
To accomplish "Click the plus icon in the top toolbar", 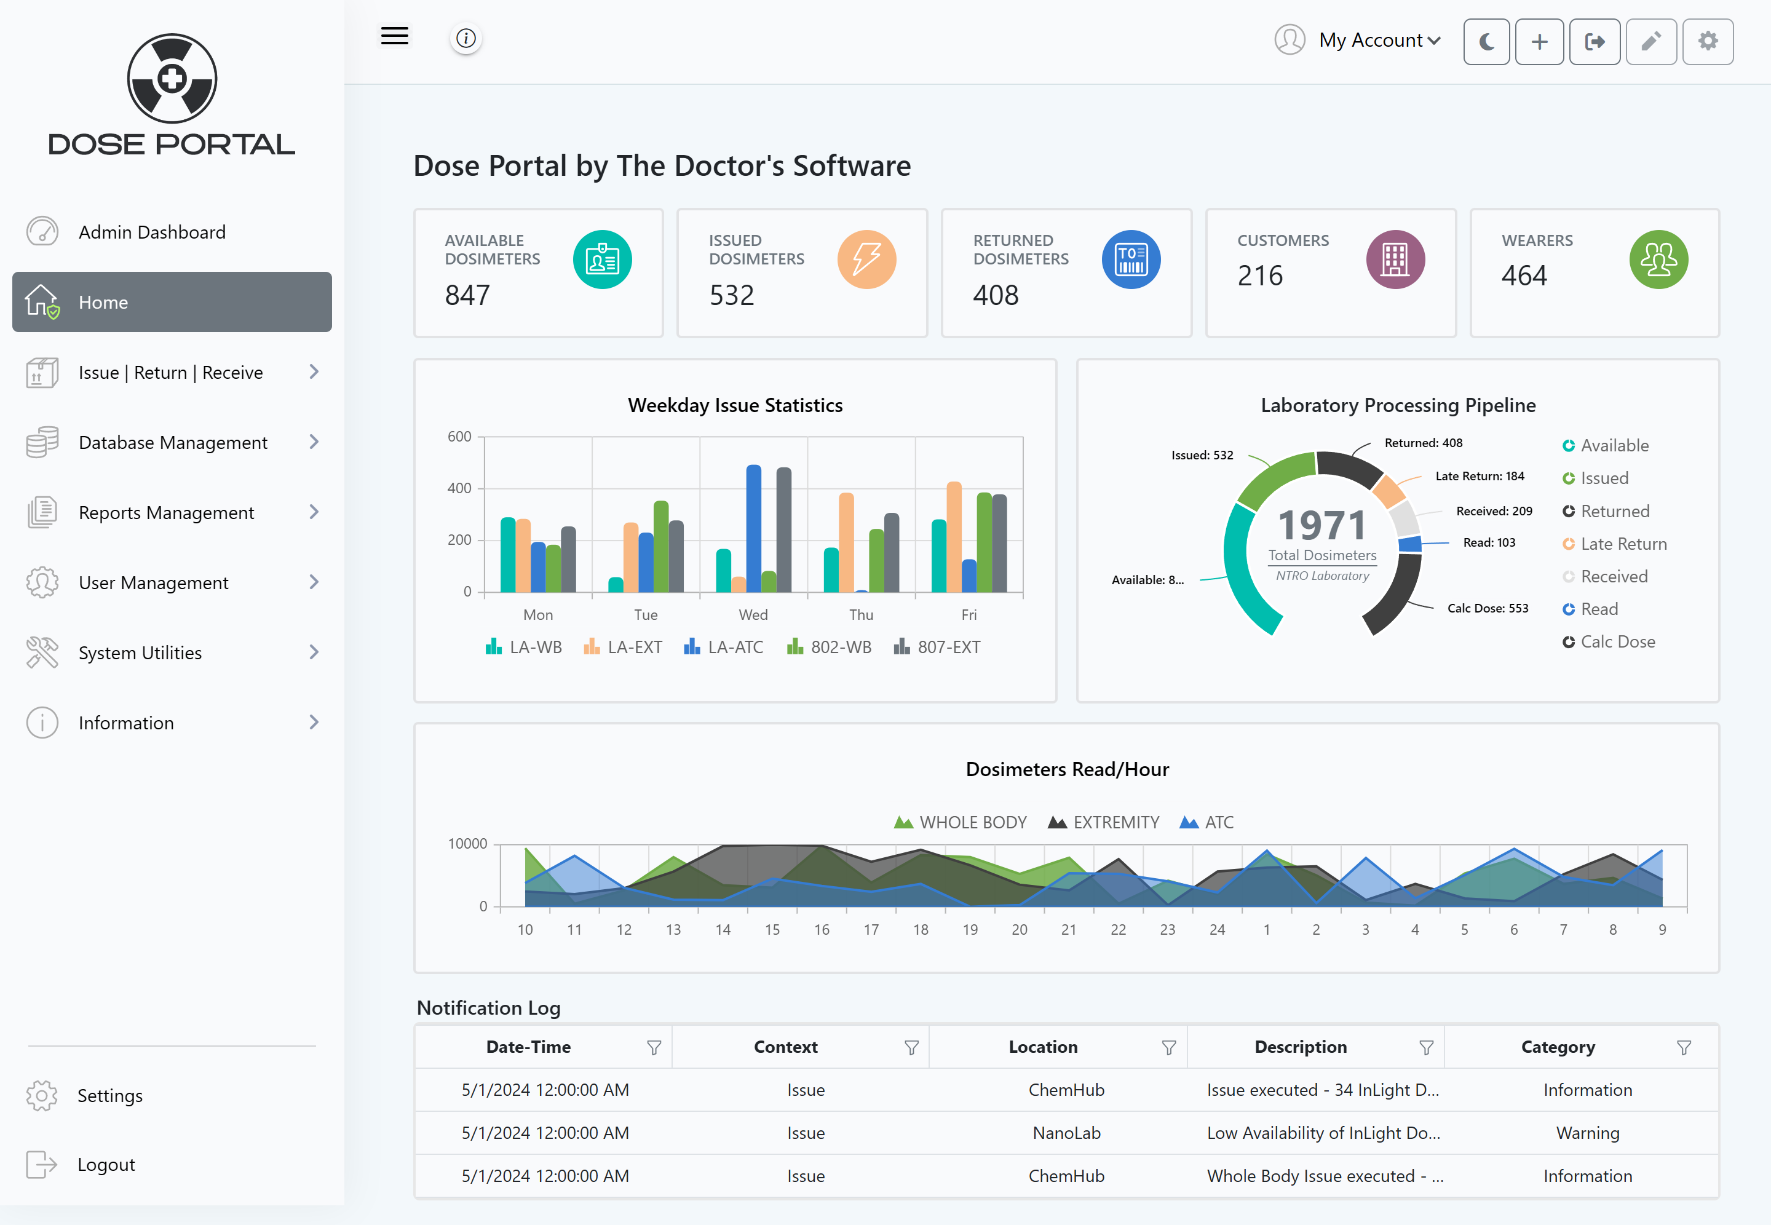I will 1539,41.
